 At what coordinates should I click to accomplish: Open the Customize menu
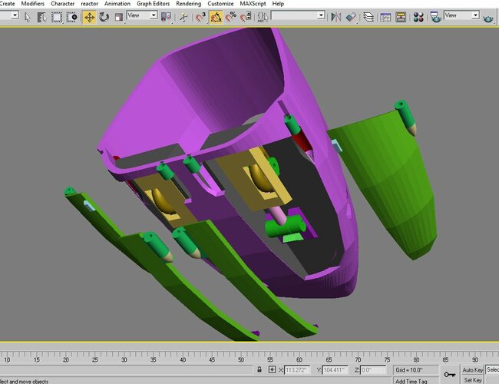220,4
